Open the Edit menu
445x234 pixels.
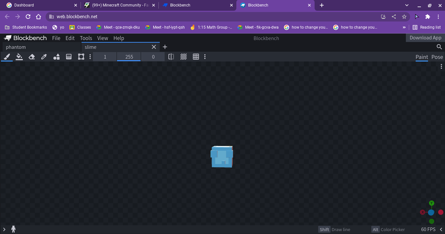coord(70,38)
